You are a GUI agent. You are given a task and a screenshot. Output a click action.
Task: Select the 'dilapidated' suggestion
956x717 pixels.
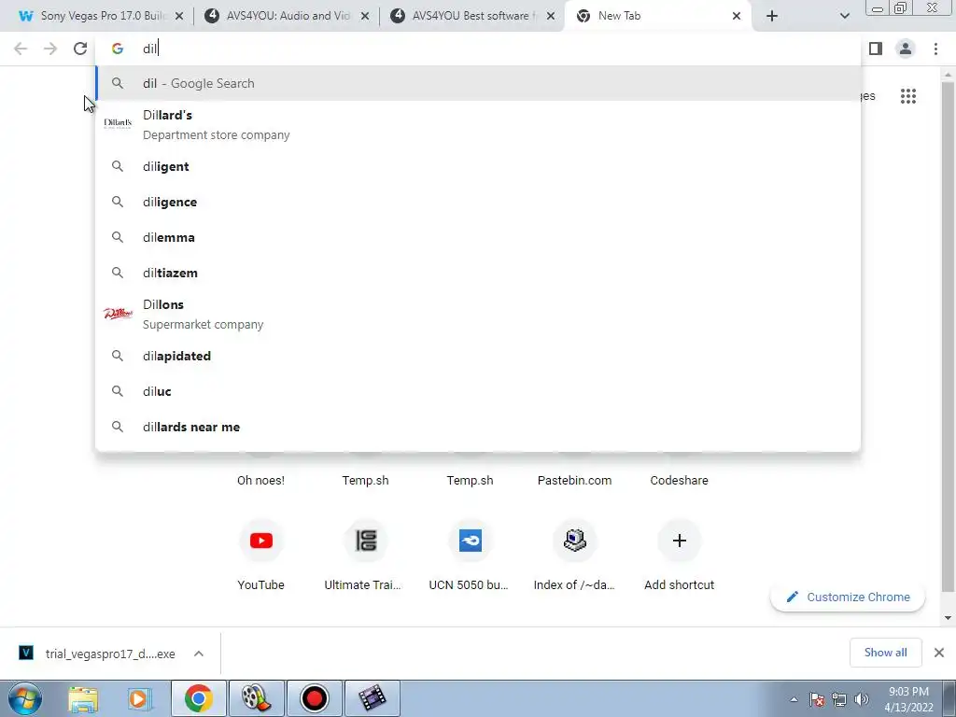click(478, 356)
